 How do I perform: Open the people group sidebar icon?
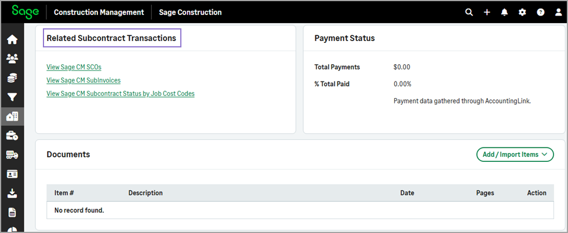coord(12,58)
